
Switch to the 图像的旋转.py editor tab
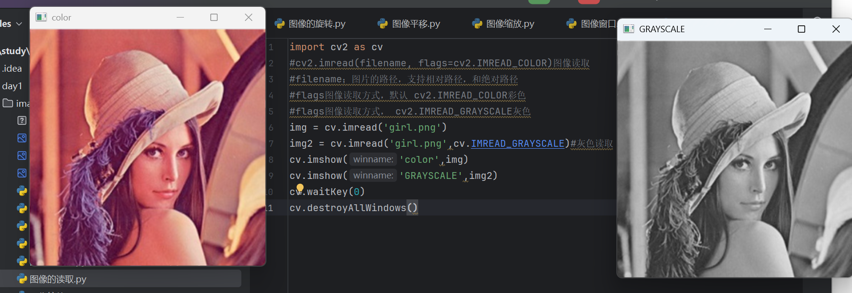[x=310, y=23]
